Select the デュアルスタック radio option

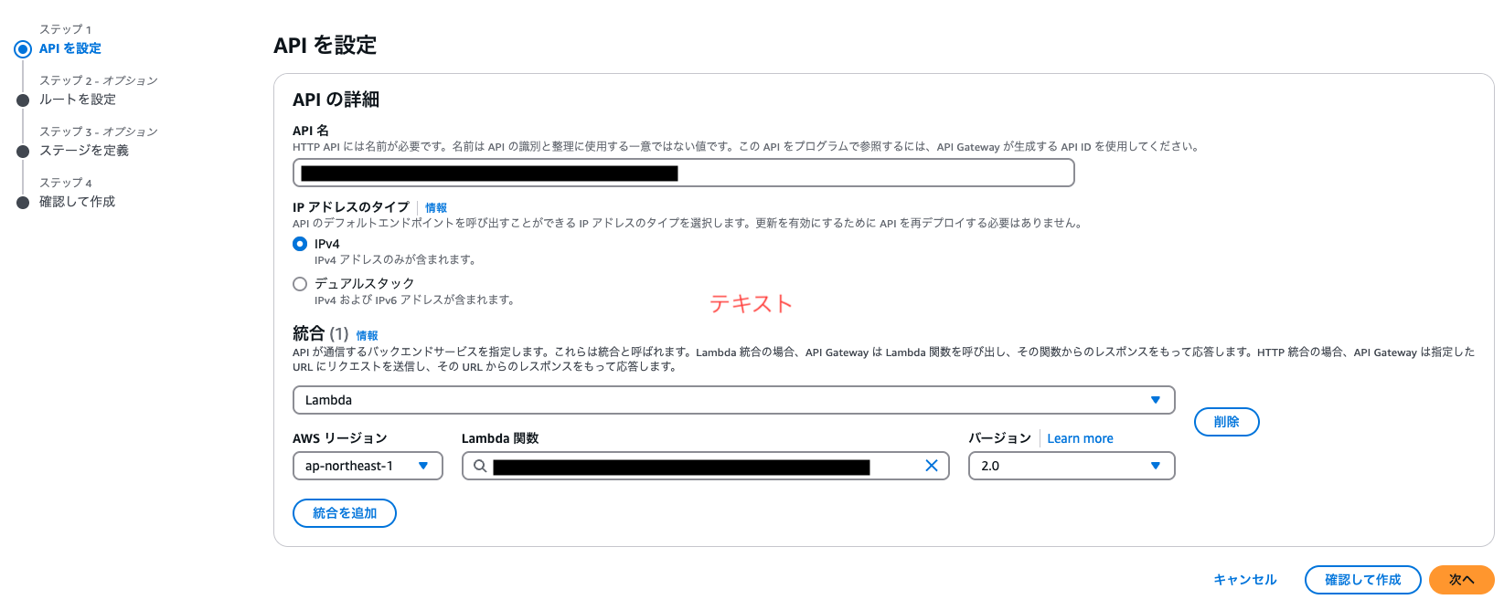300,284
